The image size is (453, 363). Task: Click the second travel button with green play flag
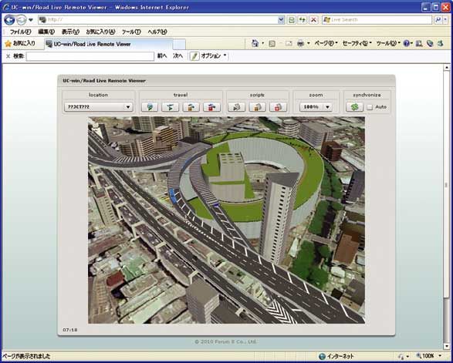(170, 107)
